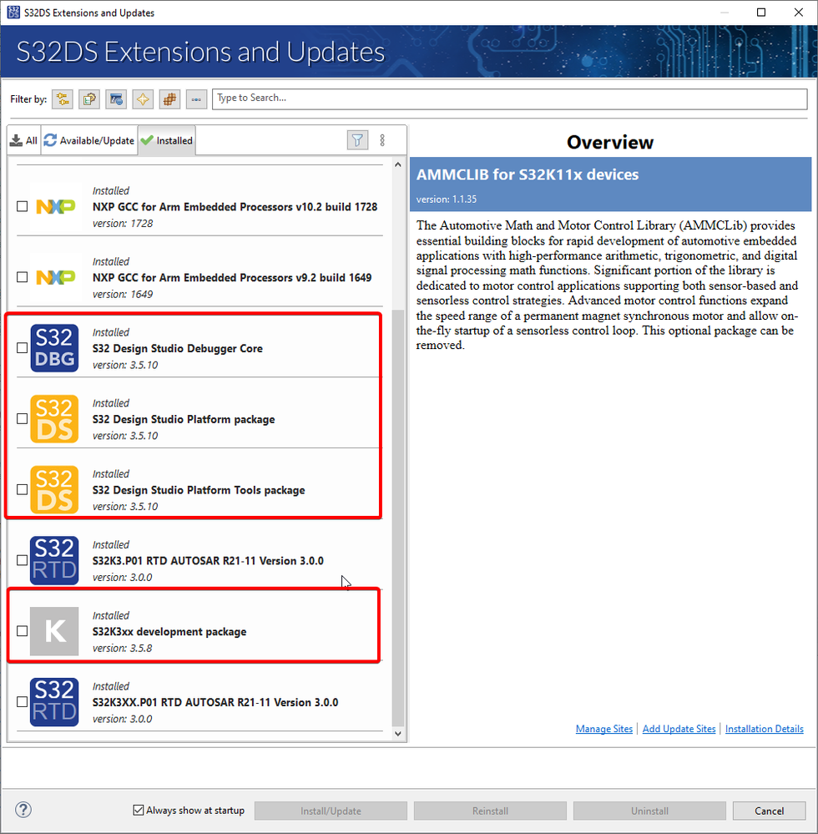Click the S32 DS Platform Tools package icon

(x=54, y=489)
